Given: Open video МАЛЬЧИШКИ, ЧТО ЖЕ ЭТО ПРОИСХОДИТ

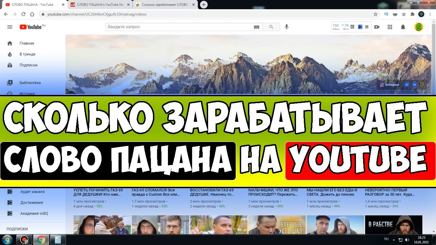Looking at the screenshot, I should [x=273, y=192].
